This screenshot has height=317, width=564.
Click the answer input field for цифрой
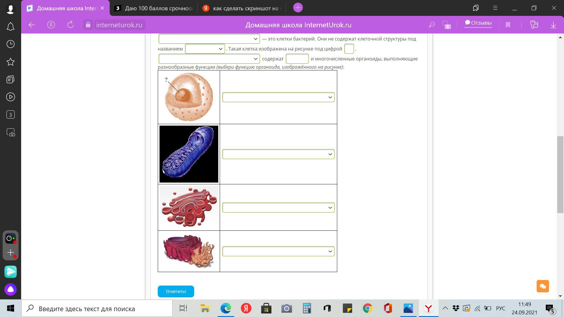point(349,48)
